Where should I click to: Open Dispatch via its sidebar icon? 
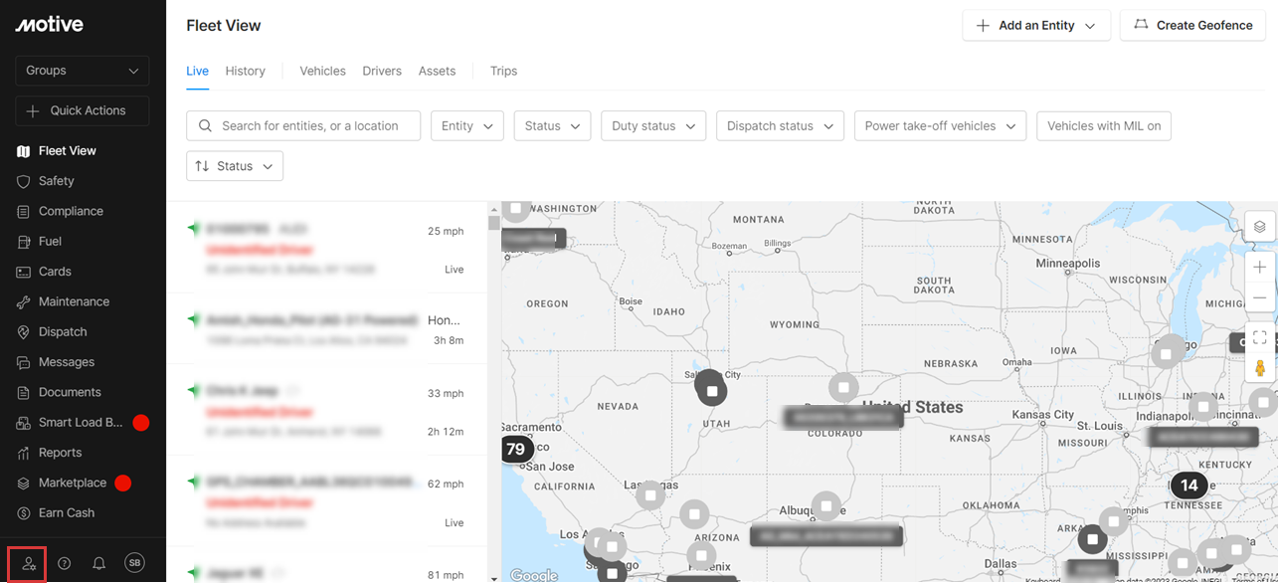pos(24,332)
